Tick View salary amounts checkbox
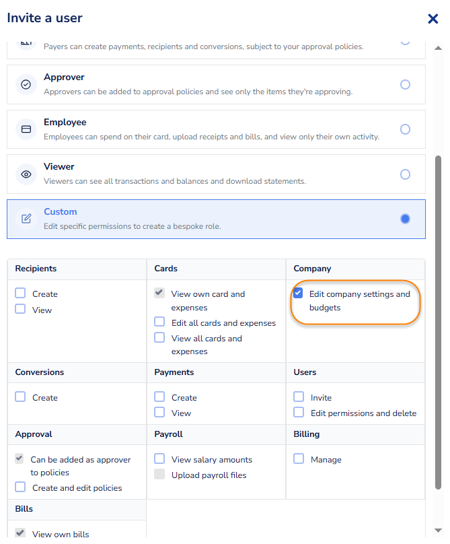 pos(159,458)
